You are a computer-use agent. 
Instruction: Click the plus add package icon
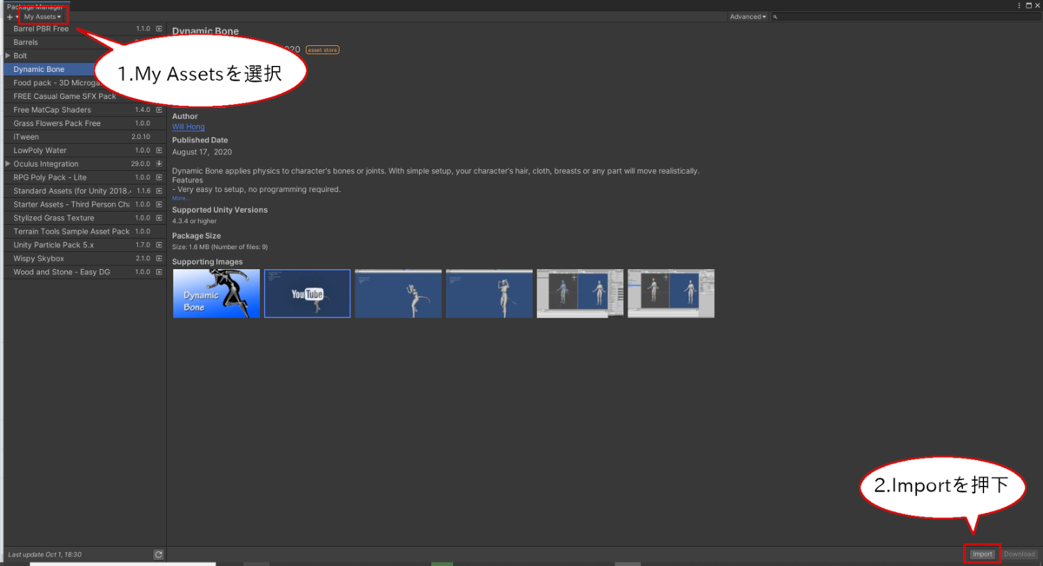10,17
